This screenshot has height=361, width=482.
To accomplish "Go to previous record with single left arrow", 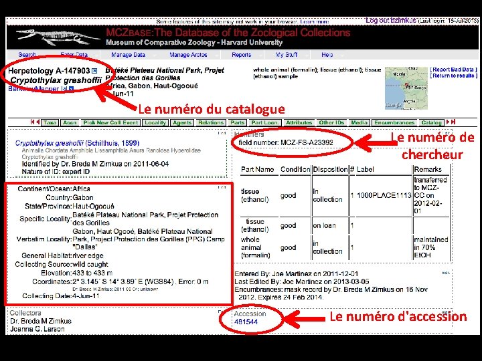I will (x=37, y=122).
